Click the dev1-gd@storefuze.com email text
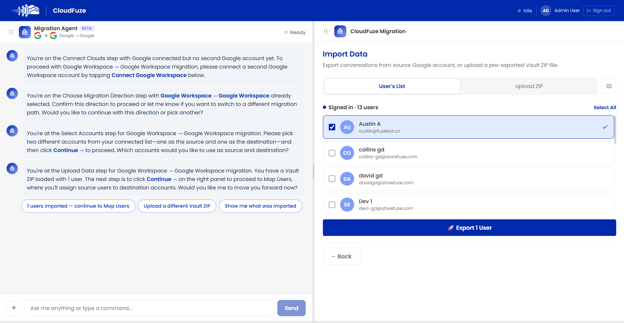The height and width of the screenshot is (323, 624). 386,209
